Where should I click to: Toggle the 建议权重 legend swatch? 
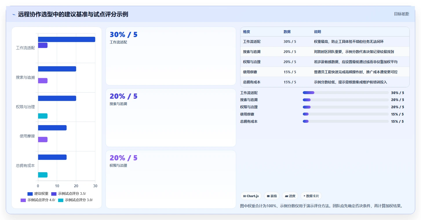(30, 194)
